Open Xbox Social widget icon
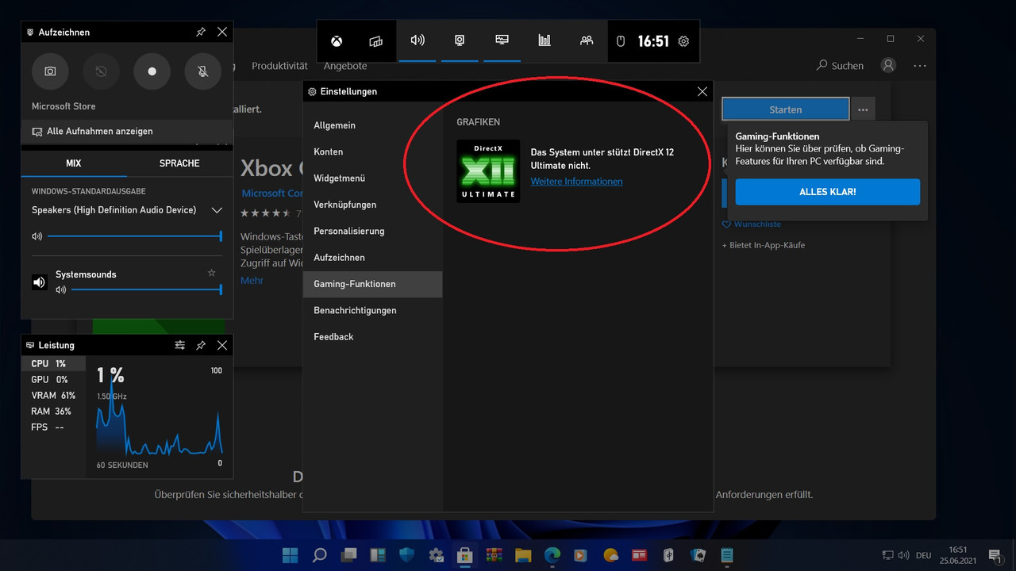This screenshot has height=571, width=1016. 587,40
